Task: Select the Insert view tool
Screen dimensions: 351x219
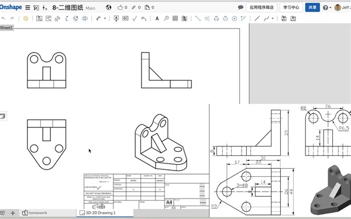Action: [39, 18]
